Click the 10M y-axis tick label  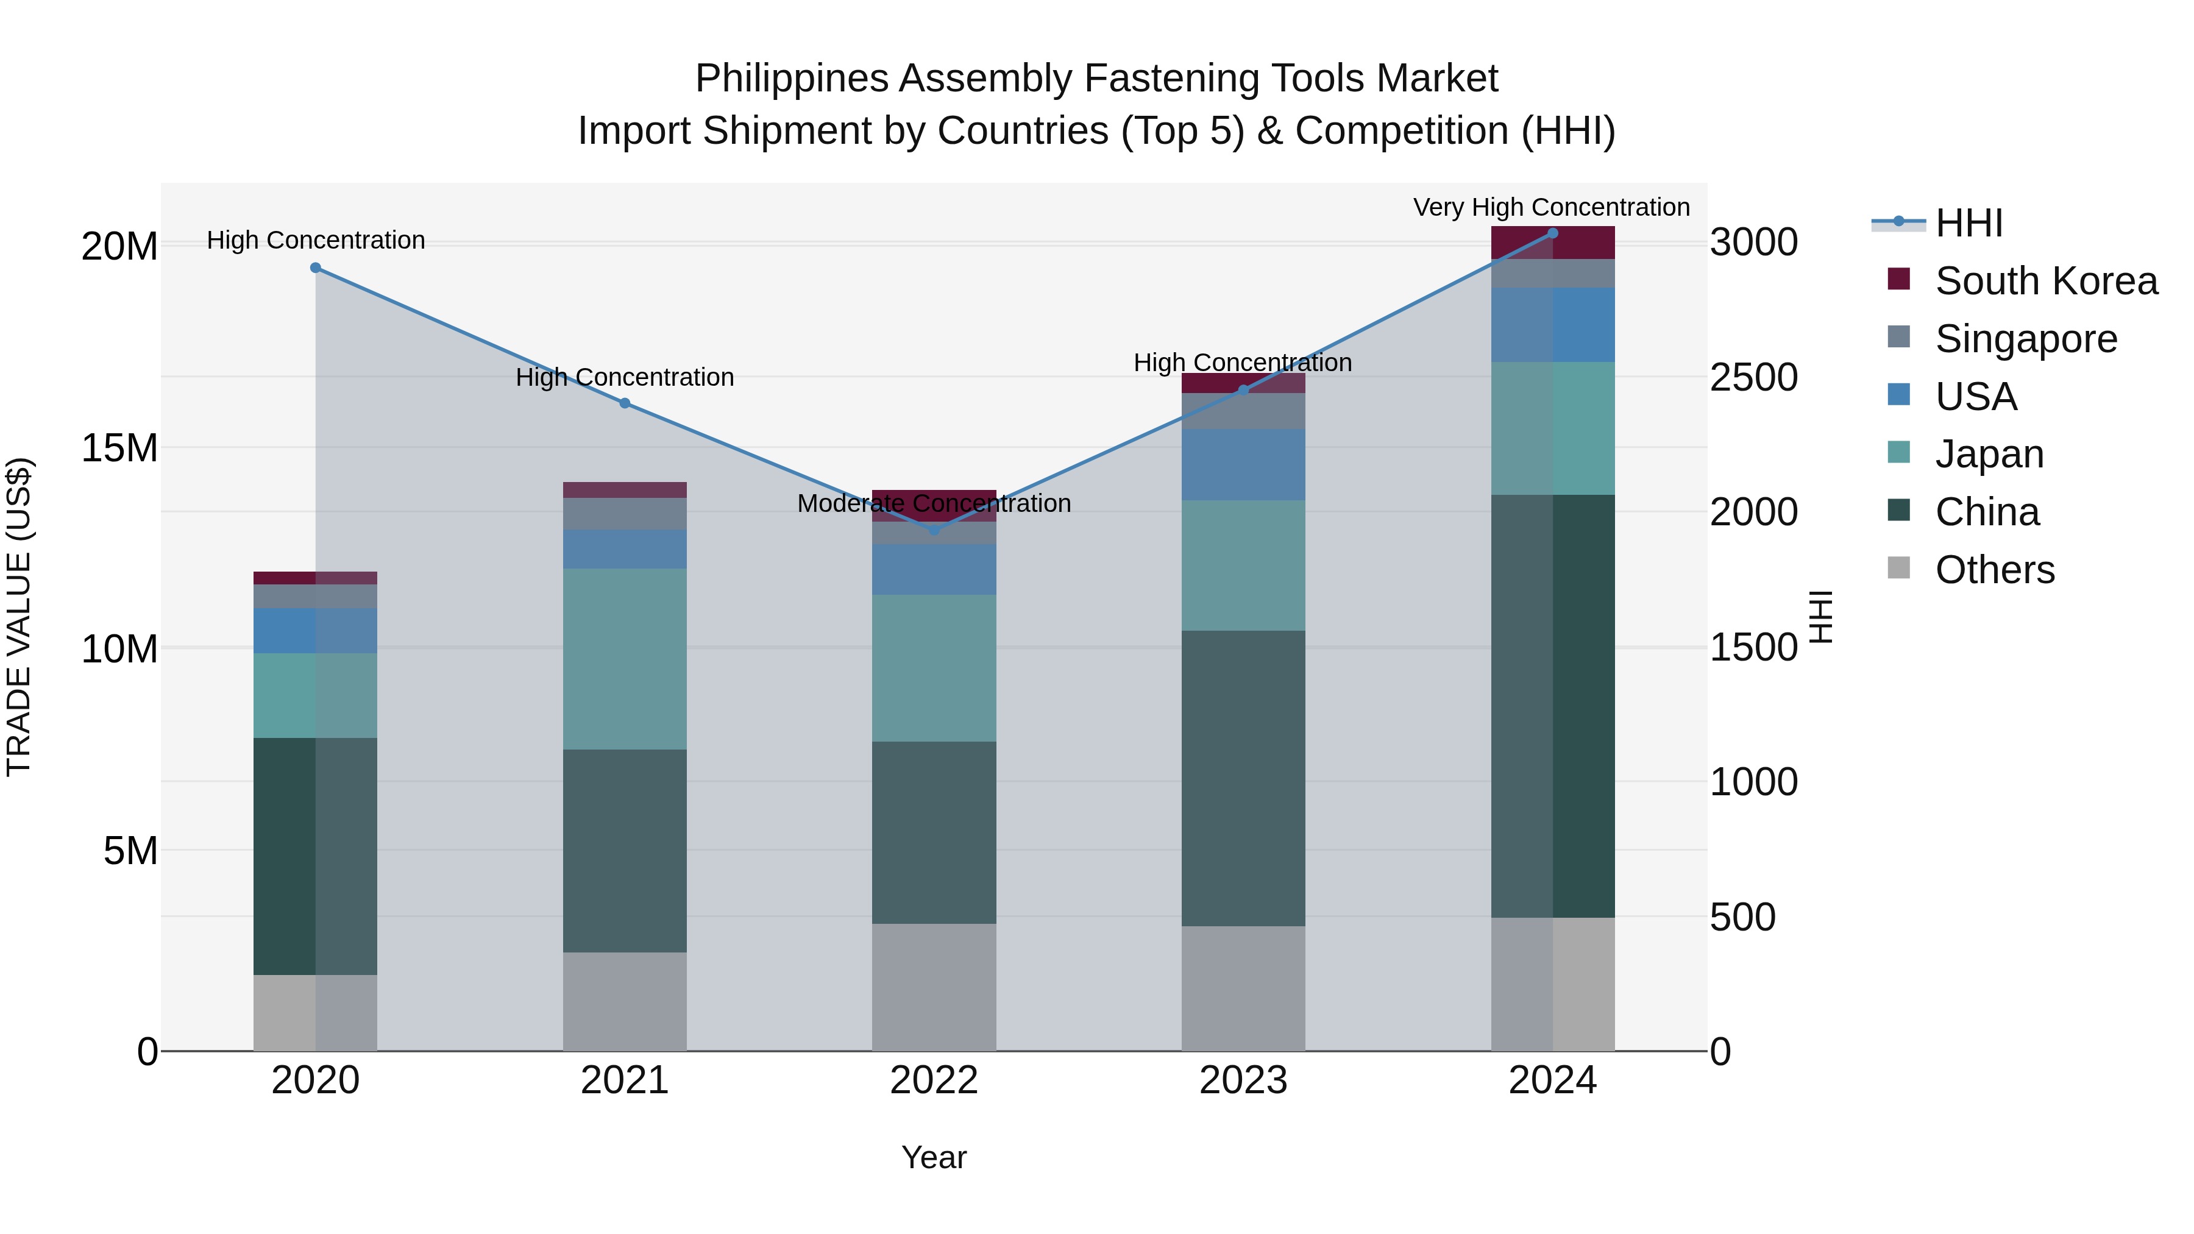(x=119, y=649)
